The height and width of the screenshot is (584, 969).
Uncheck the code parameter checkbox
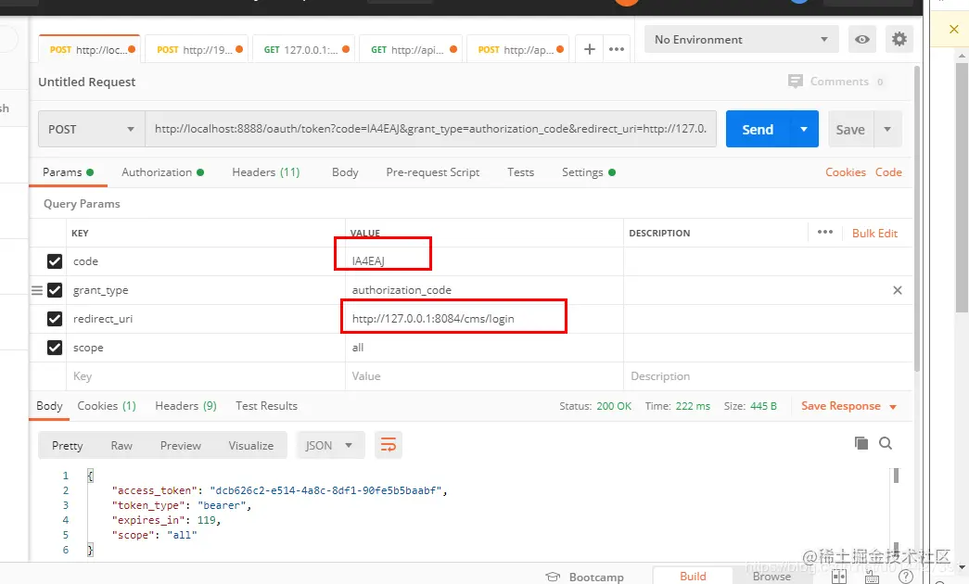(x=55, y=261)
